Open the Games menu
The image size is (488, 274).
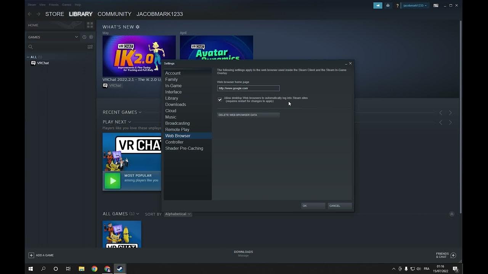pyautogui.click(x=66, y=5)
